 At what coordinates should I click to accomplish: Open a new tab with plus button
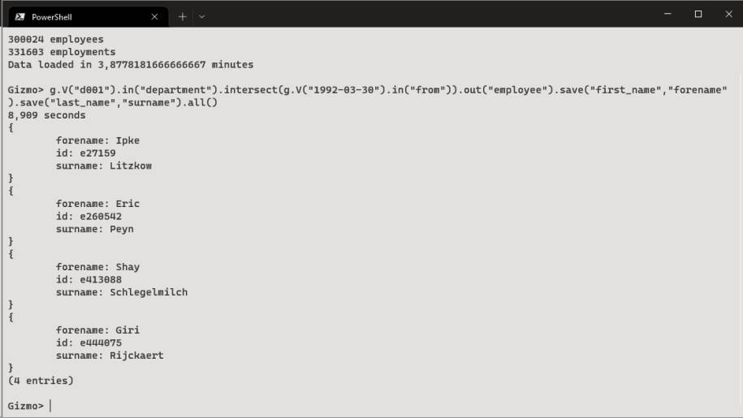click(x=183, y=17)
